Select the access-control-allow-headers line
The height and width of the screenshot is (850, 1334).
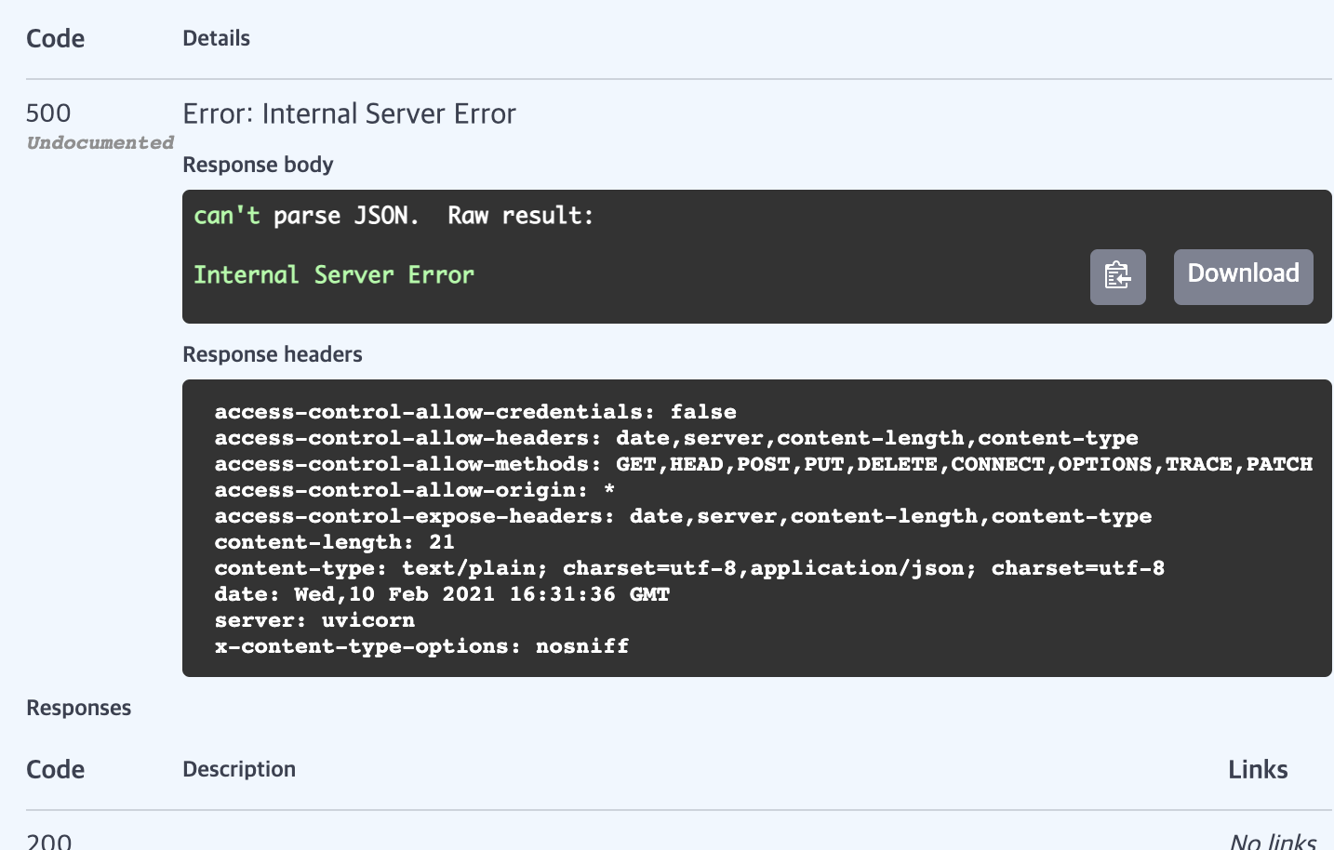tap(676, 438)
